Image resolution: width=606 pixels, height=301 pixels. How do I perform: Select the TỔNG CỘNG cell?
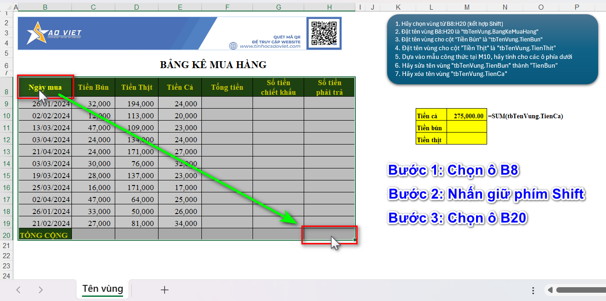tap(45, 234)
